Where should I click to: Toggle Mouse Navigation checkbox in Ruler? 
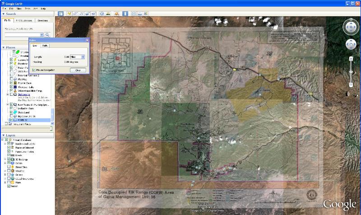34,70
